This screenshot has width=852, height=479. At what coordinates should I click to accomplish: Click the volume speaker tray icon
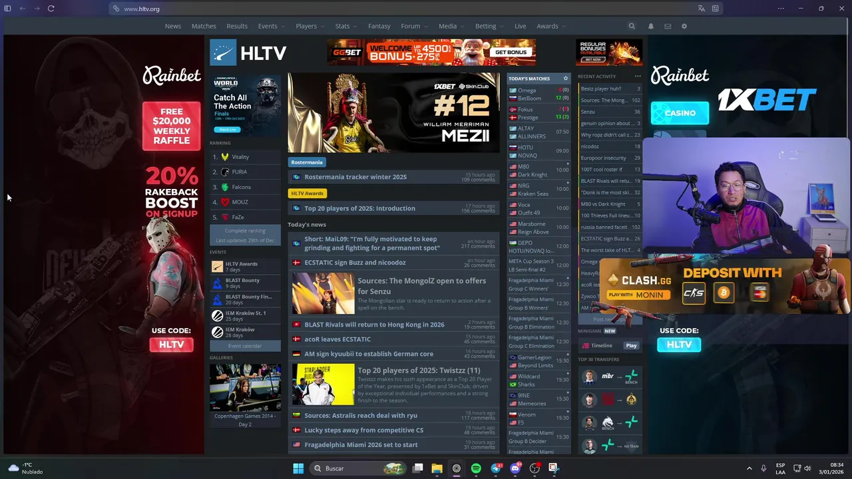[807, 468]
